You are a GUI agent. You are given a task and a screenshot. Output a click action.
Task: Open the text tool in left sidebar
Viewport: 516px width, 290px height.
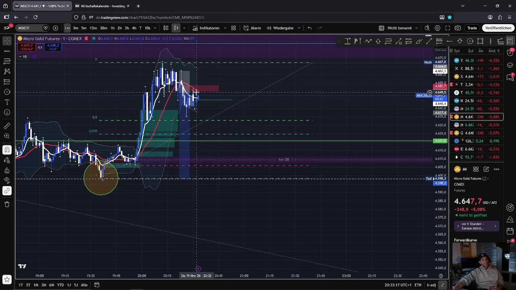7,102
